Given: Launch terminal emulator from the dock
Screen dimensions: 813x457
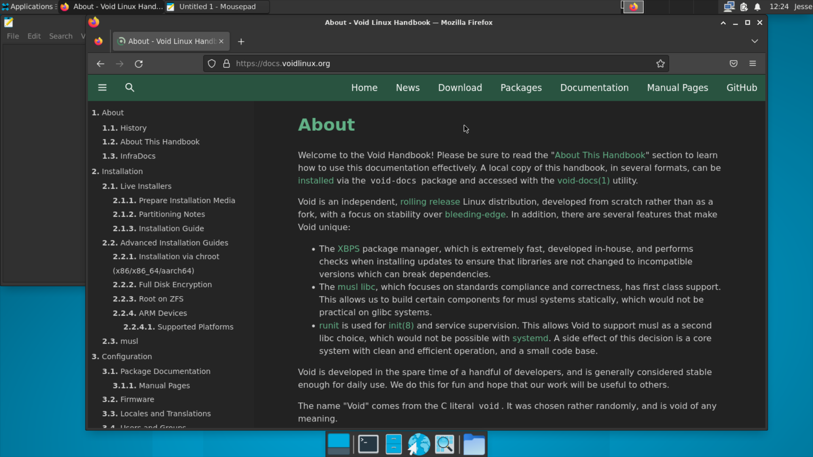Looking at the screenshot, I should pyautogui.click(x=368, y=444).
